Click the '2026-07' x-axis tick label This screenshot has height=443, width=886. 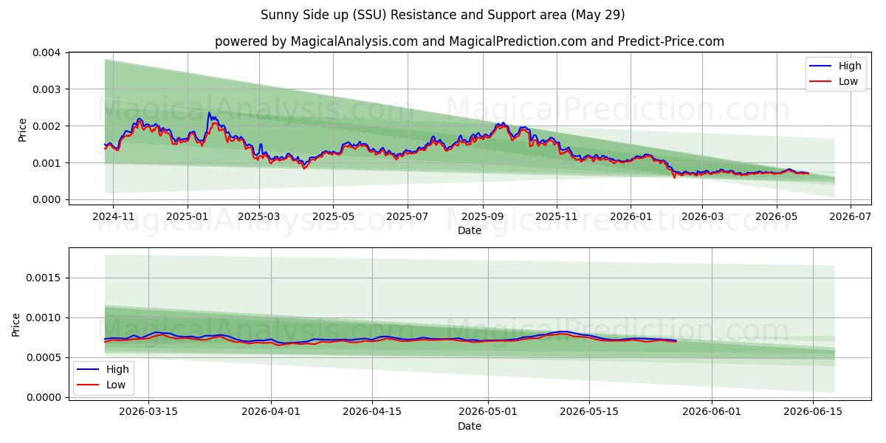(851, 217)
